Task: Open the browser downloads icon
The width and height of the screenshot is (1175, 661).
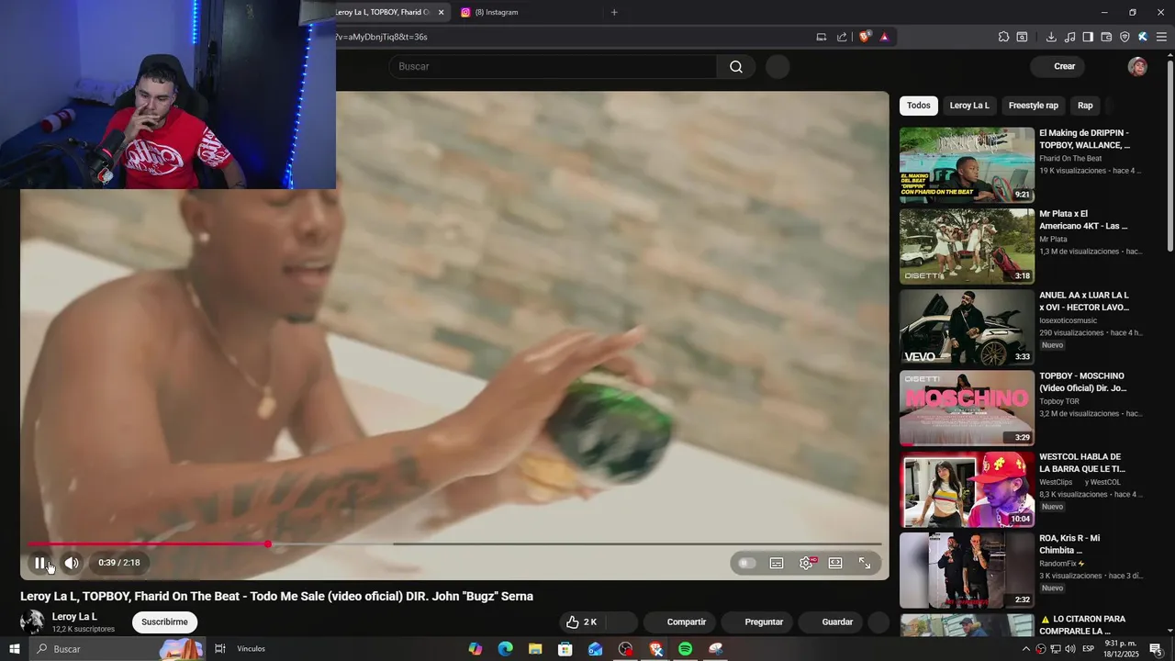Action: tap(1051, 37)
